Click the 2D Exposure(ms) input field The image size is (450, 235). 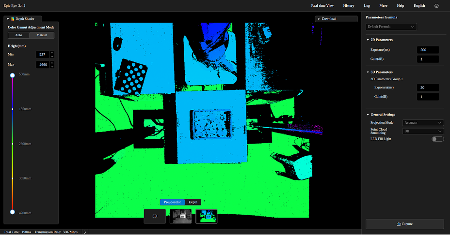click(x=428, y=50)
